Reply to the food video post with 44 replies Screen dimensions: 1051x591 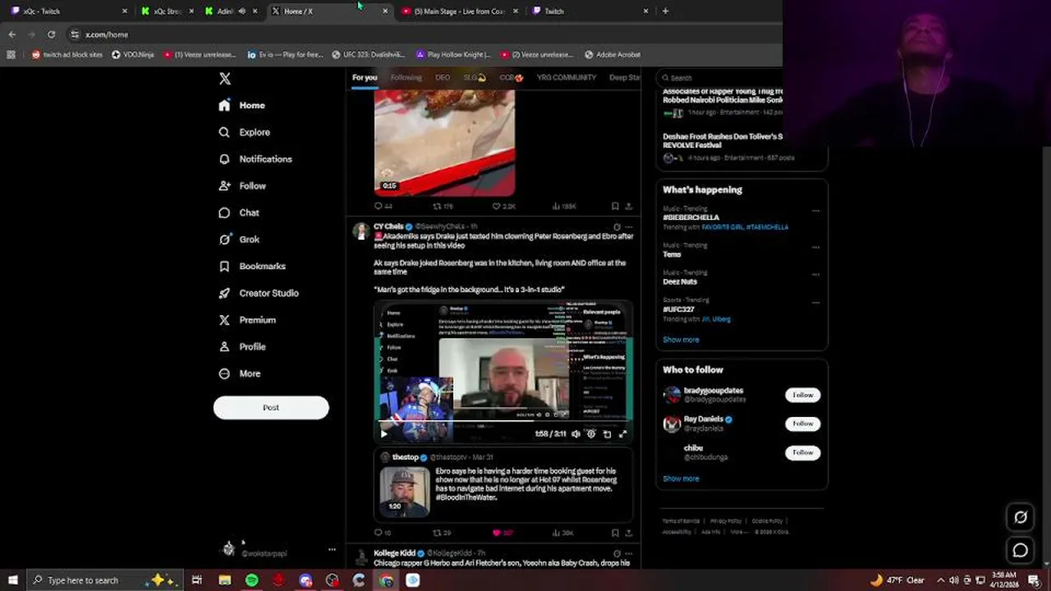(x=379, y=206)
